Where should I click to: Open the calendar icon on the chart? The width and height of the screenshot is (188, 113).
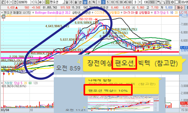[3, 16]
